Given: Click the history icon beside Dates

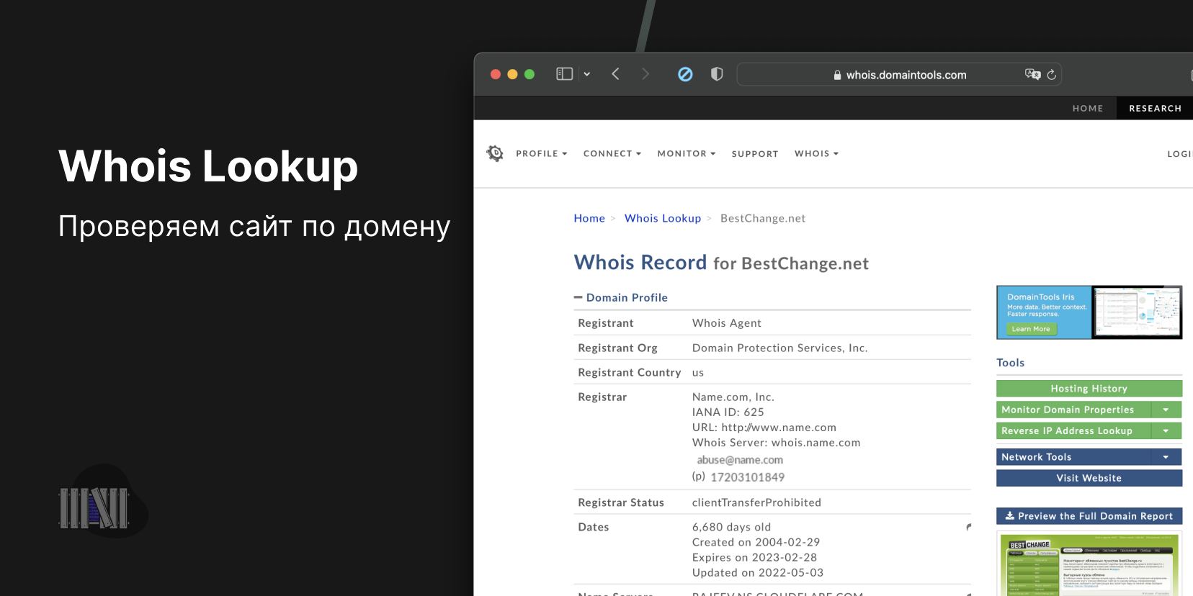Looking at the screenshot, I should pos(968,528).
